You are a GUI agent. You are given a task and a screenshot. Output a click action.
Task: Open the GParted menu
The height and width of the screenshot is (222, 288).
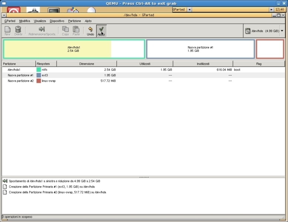pos(10,21)
